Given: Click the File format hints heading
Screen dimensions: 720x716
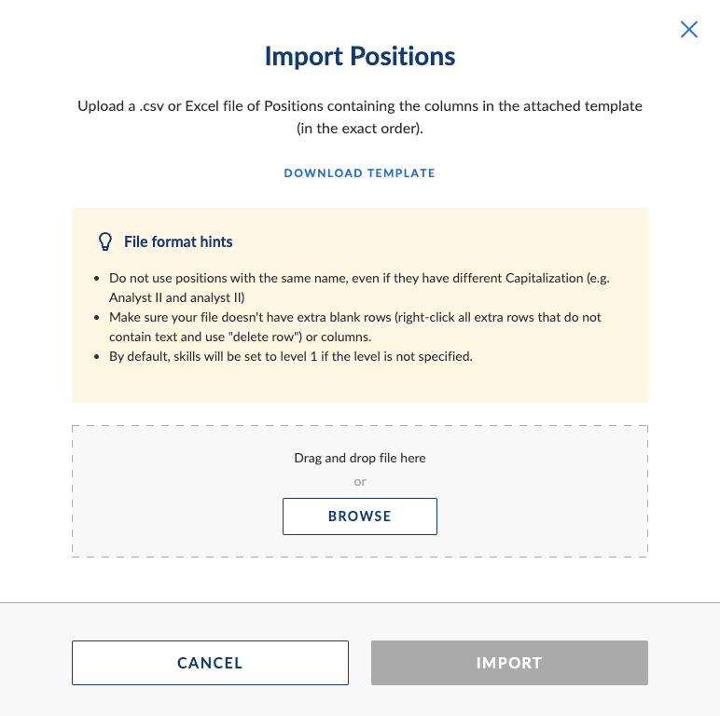Looking at the screenshot, I should click(178, 241).
